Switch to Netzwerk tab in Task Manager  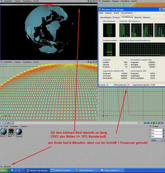coord(138,17)
